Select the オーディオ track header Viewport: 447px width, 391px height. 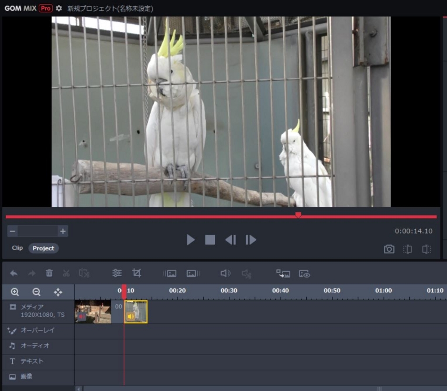click(x=38, y=346)
